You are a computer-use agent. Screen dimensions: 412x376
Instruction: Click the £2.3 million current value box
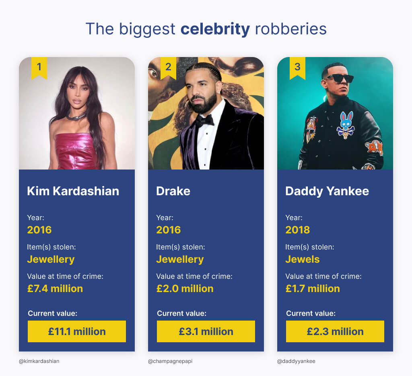click(x=335, y=331)
